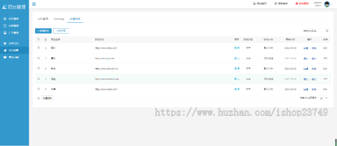Viewport: 337px width, 146px height.
Task: Click the red system update alert icon
Action: coord(297,4)
